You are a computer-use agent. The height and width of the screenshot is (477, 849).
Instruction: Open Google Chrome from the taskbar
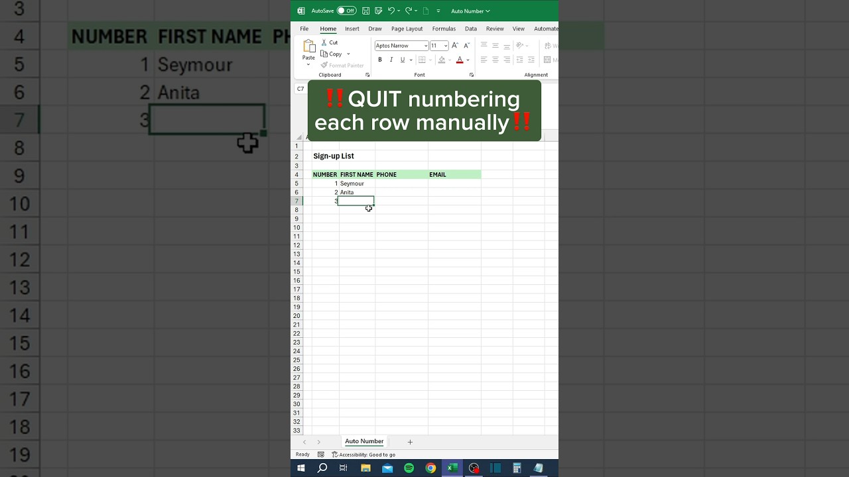(x=430, y=468)
